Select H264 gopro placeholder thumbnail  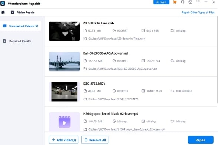65,122
